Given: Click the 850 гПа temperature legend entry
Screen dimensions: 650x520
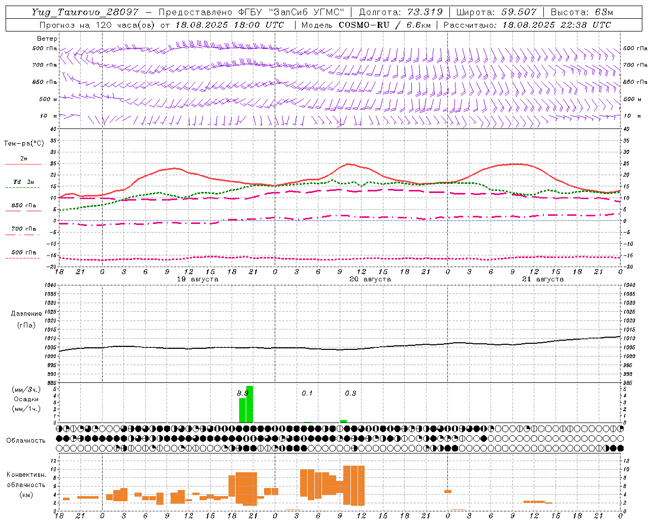Looking at the screenshot, I should (x=23, y=206).
